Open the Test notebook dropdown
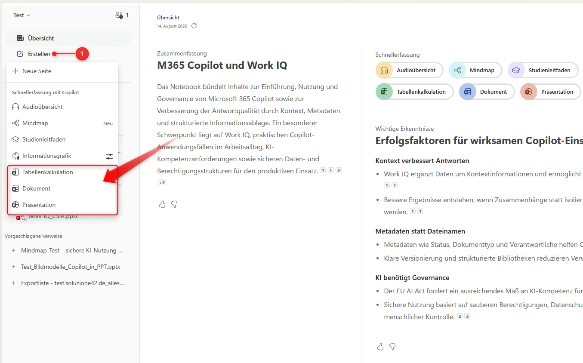583x363 pixels. point(22,15)
